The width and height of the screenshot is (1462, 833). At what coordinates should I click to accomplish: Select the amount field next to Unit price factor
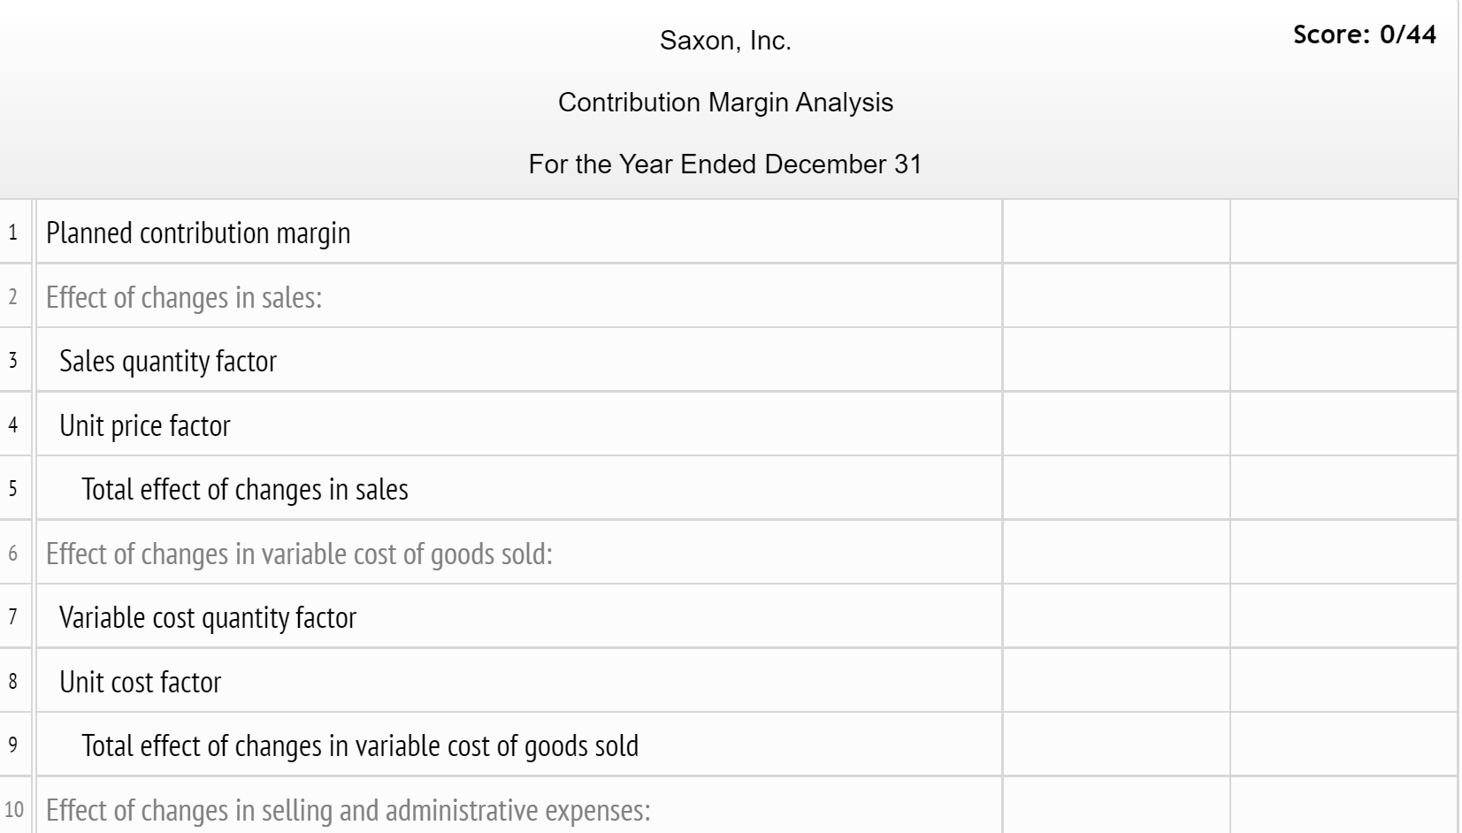coord(1116,425)
